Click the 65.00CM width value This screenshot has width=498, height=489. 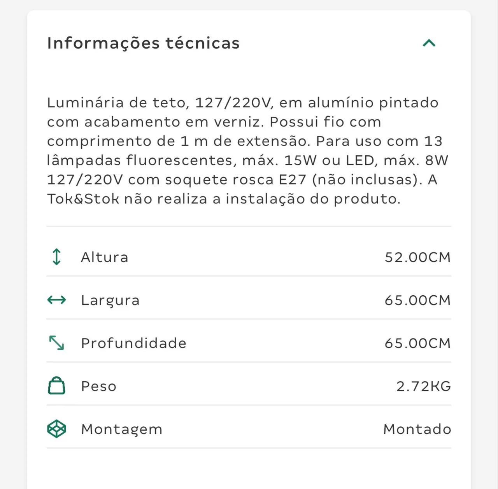pos(417,300)
